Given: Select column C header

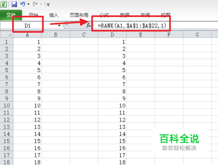Looking at the screenshot, I should click(x=84, y=34).
